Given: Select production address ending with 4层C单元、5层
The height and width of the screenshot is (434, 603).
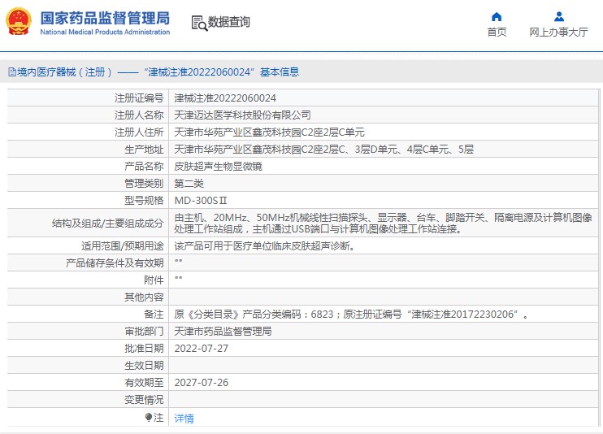Looking at the screenshot, I should (x=323, y=150).
